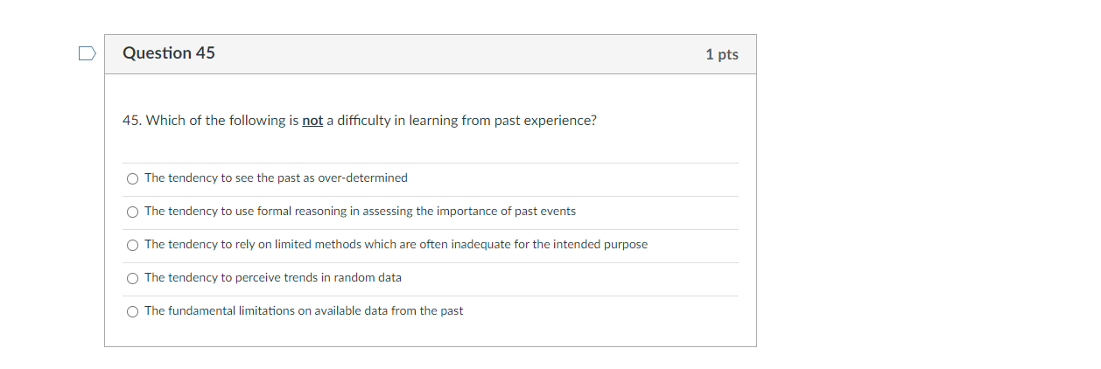This screenshot has height=369, width=1101.
Task: Click the word "difficulty" in the question prompt
Action: [x=359, y=121]
